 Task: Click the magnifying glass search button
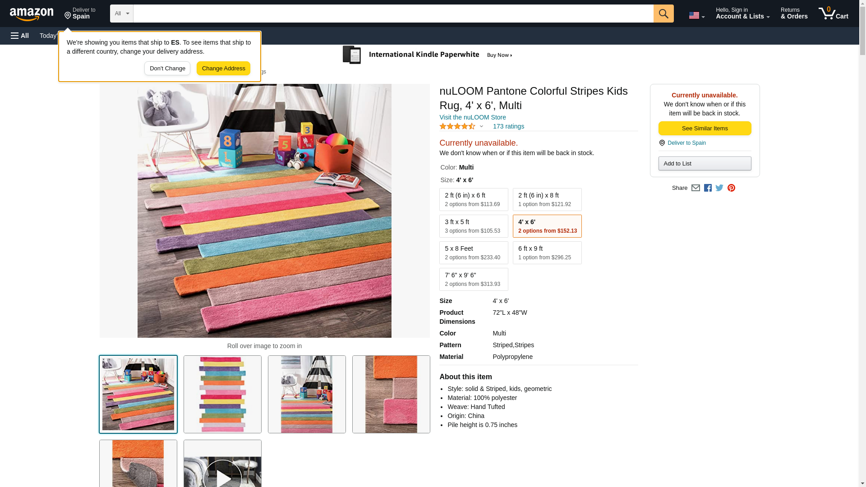coord(663,14)
